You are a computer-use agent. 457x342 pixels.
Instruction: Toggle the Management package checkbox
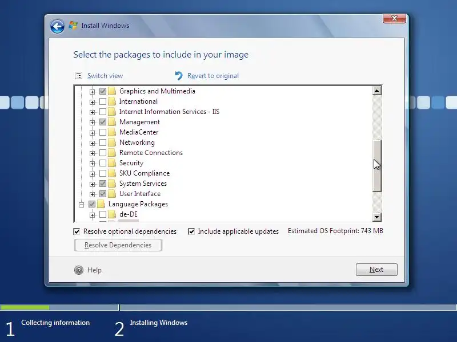103,122
